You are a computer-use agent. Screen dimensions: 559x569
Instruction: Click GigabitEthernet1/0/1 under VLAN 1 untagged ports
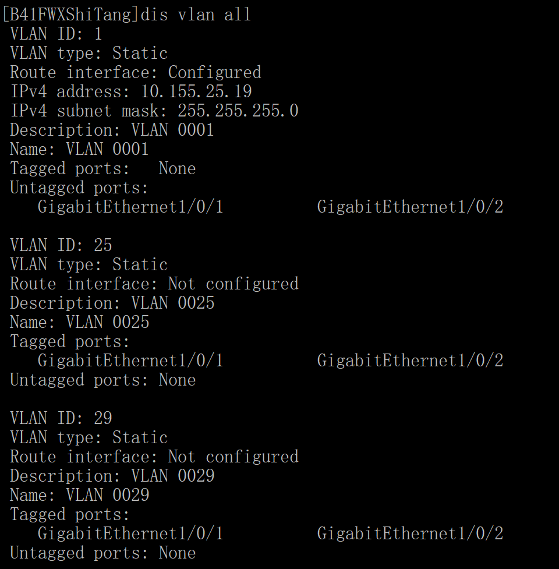[x=130, y=207]
